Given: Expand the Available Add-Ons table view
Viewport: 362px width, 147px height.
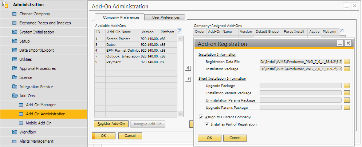Looking at the screenshot, I should [180, 32].
